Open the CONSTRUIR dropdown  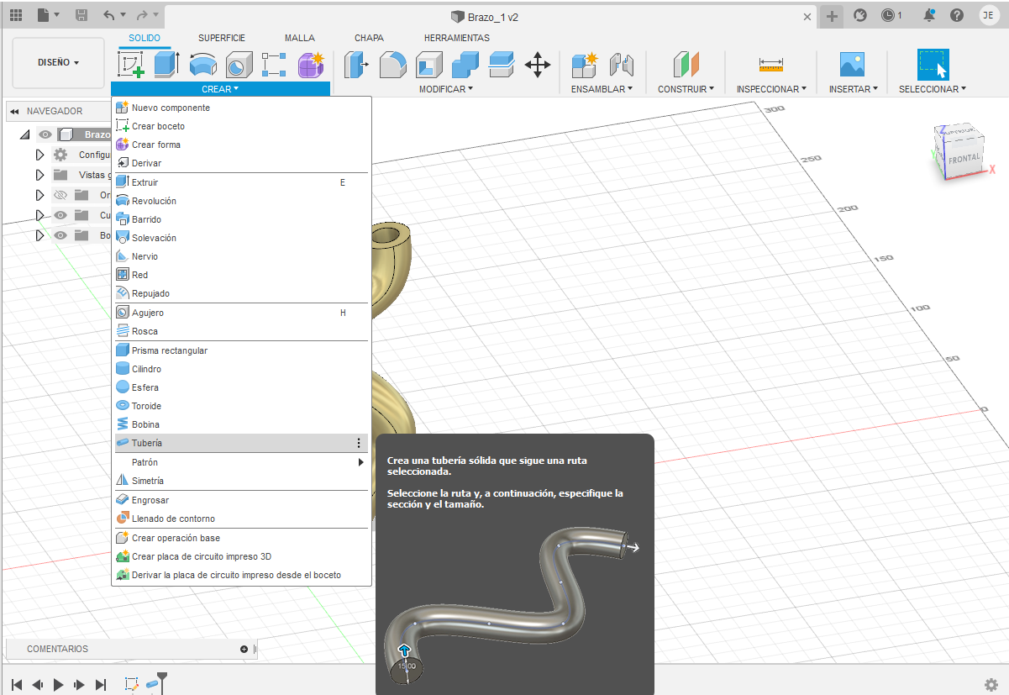pos(686,89)
